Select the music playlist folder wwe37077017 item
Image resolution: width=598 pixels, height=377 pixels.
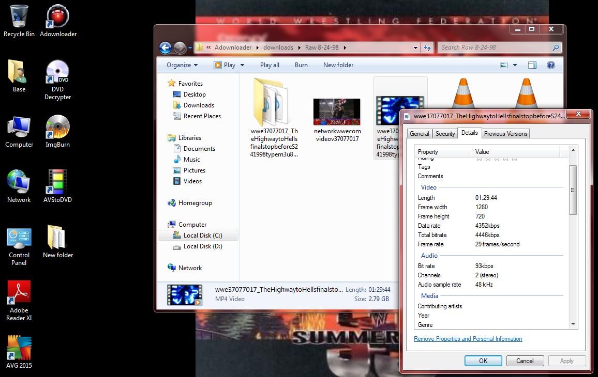274,118
